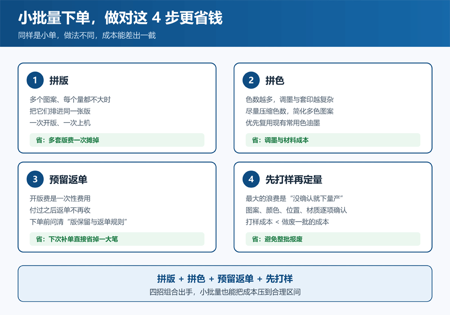Viewport: 450px width, 315px height.
Task: Select the line 优先复用现有常用色油墨
Action: click(283, 123)
